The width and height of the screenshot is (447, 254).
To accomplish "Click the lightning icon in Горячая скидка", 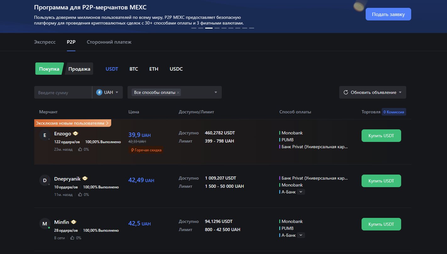I will (x=132, y=150).
